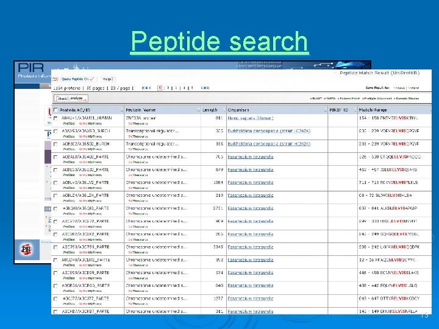Select page 3 in the pagination

click(176, 88)
